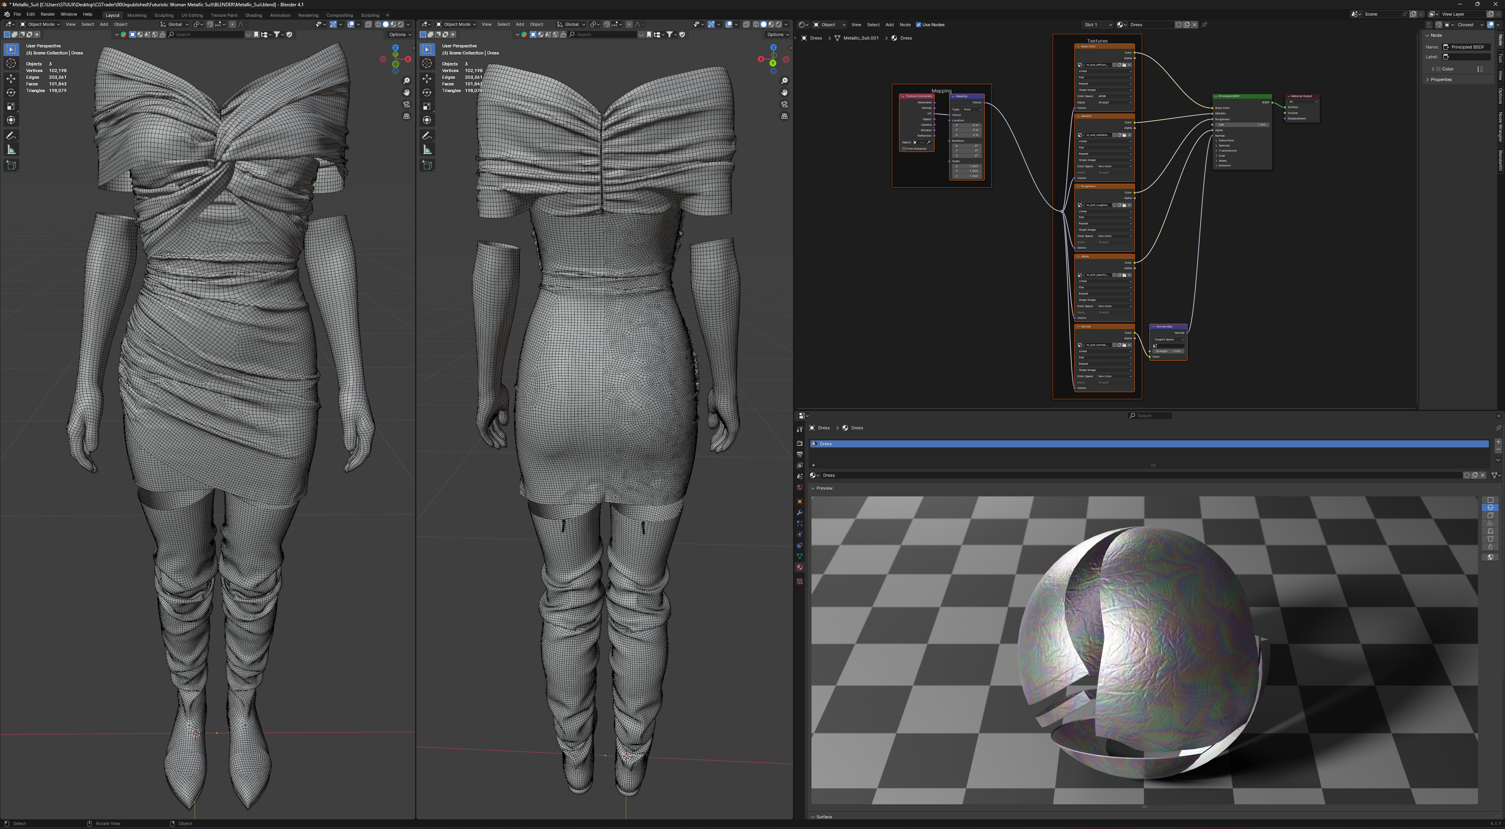The image size is (1505, 829).
Task: Open Slot 1 dropdown in node editor
Action: (1097, 25)
